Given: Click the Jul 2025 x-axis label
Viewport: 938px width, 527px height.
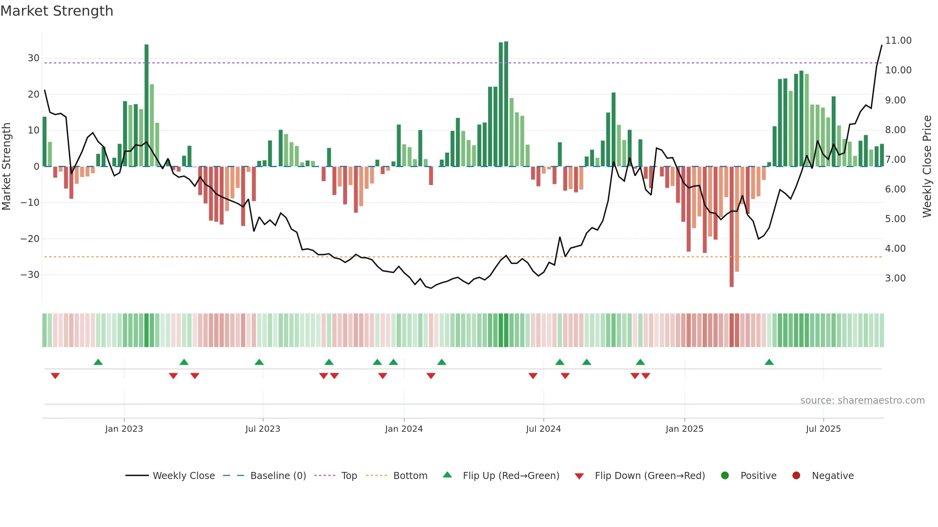Looking at the screenshot, I should pos(823,429).
